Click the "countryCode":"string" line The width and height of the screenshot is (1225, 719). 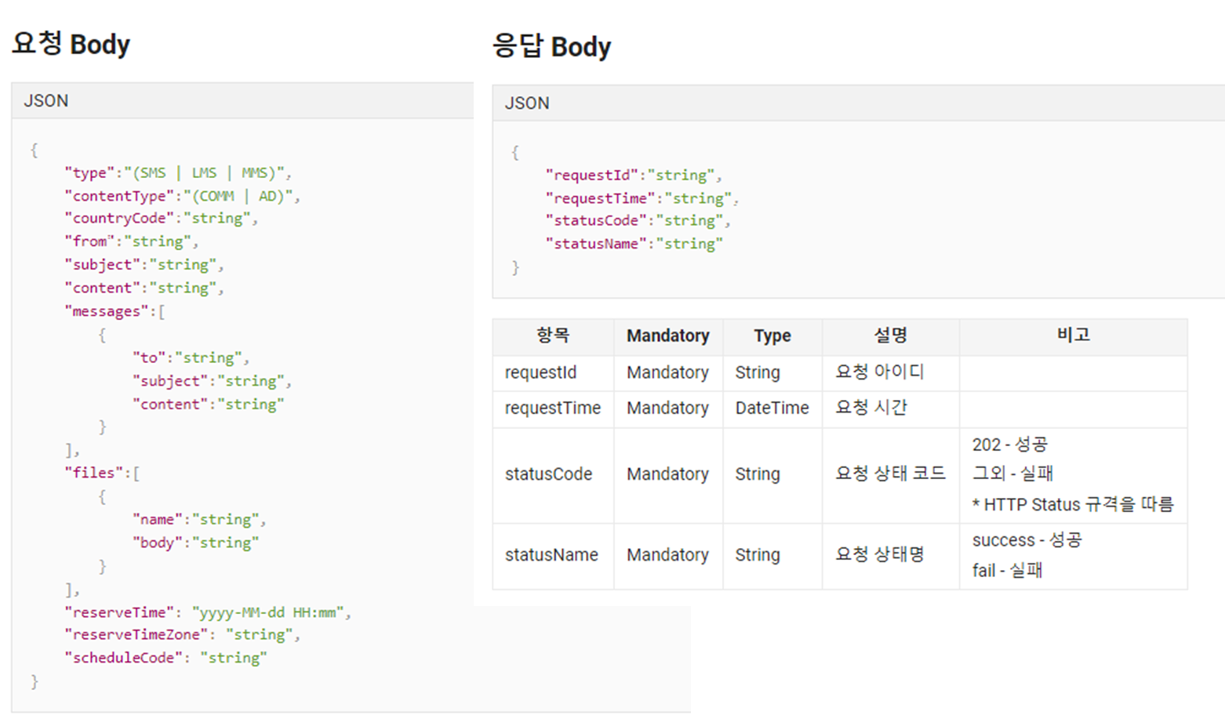[161, 219]
